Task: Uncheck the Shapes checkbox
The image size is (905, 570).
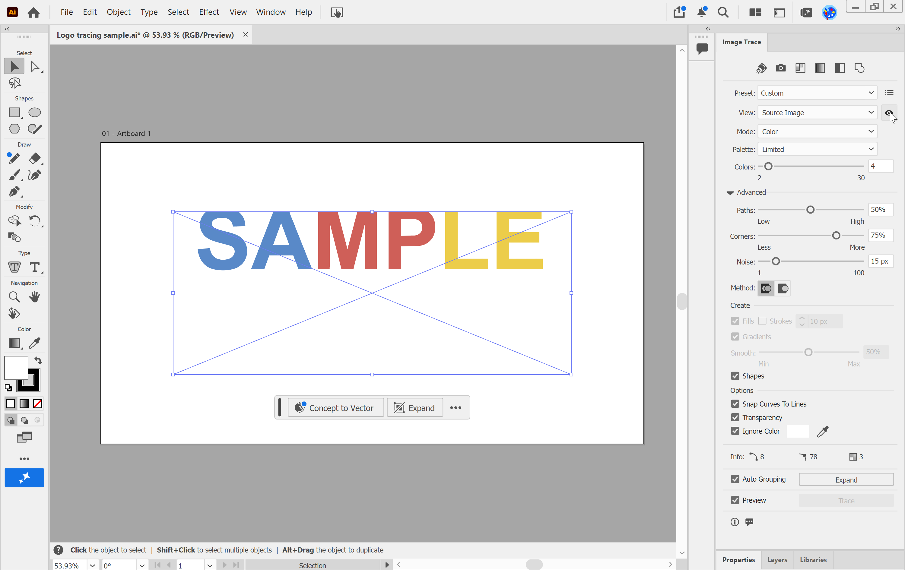Action: 735,376
